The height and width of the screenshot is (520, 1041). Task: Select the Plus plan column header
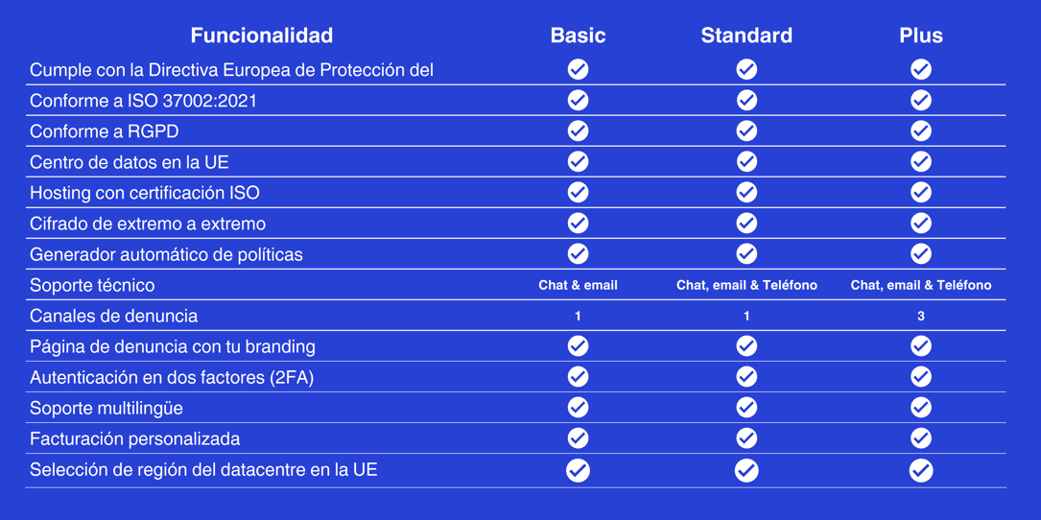tap(921, 35)
